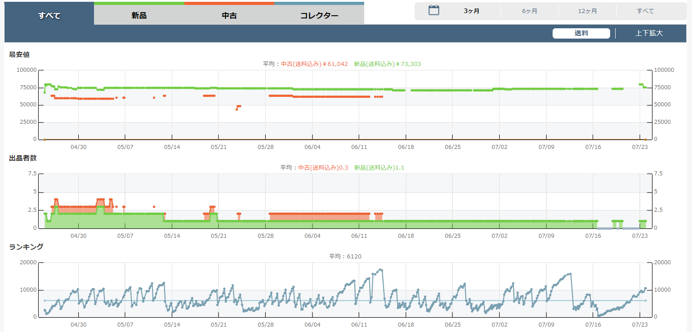Switch to the 新品 tab

139,16
